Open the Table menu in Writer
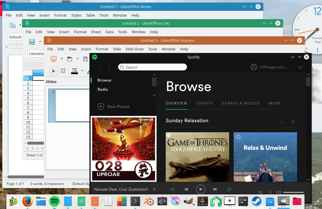Viewport: 322px width, 209px height. pos(90,15)
